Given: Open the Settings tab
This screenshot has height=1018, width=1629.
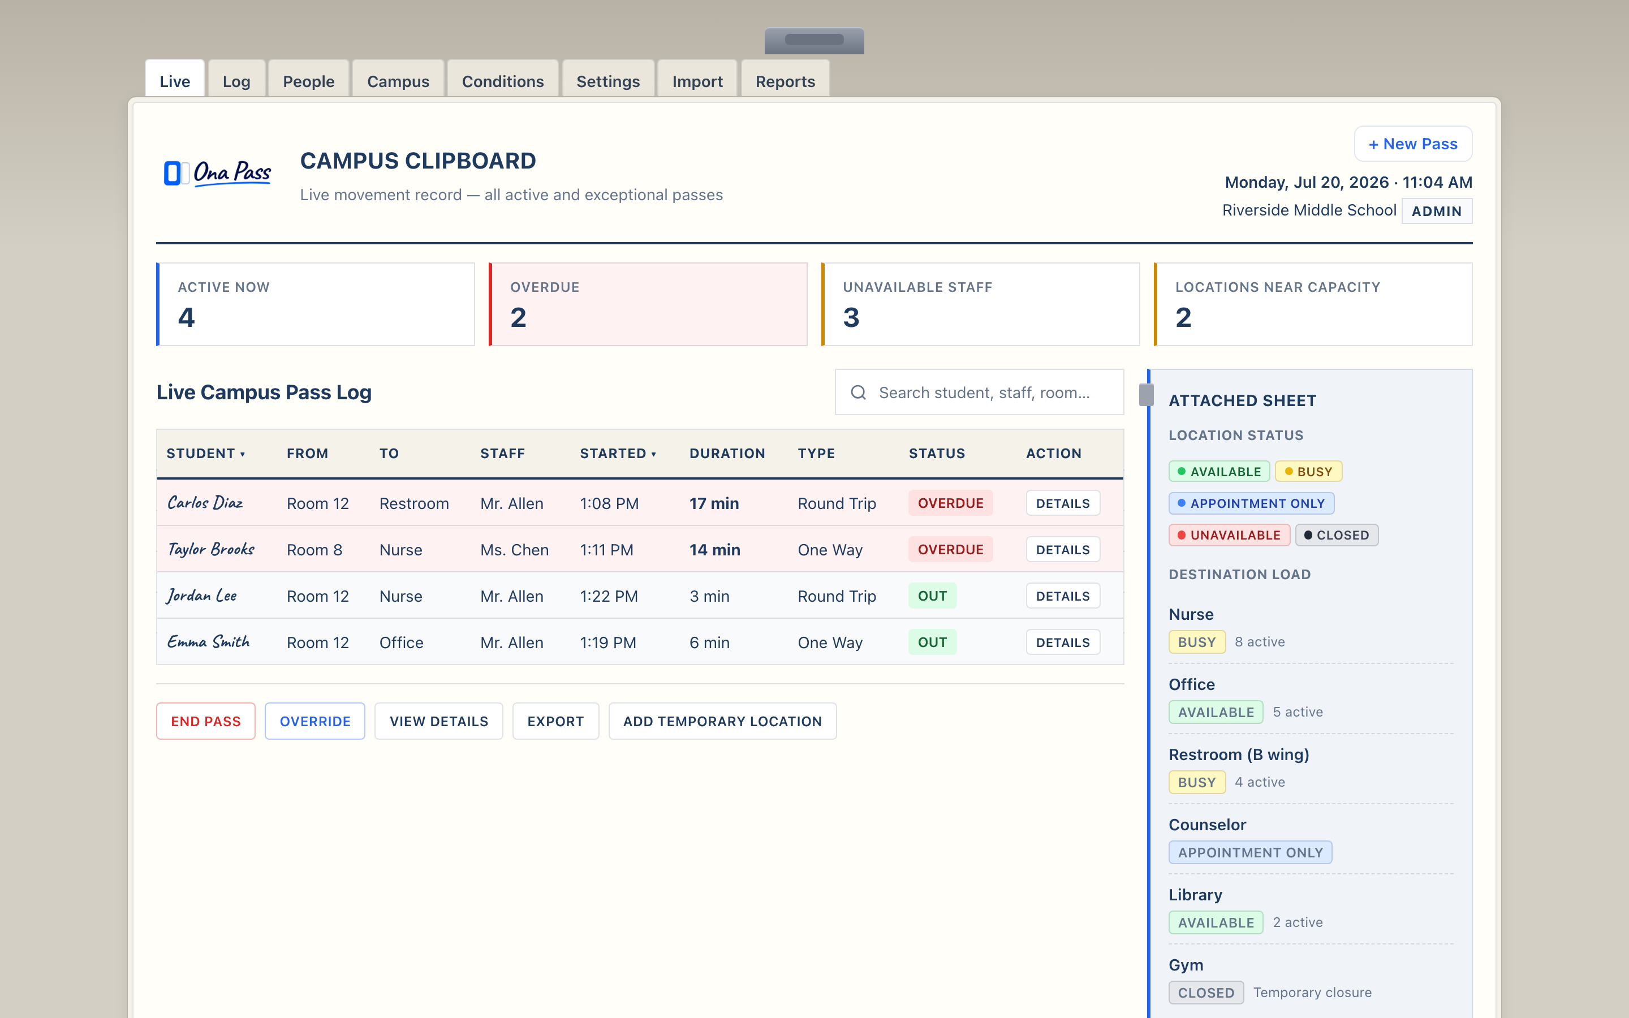Looking at the screenshot, I should pyautogui.click(x=608, y=79).
